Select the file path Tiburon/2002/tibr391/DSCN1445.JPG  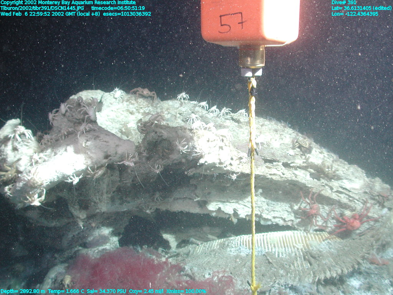pyautogui.click(x=42, y=8)
